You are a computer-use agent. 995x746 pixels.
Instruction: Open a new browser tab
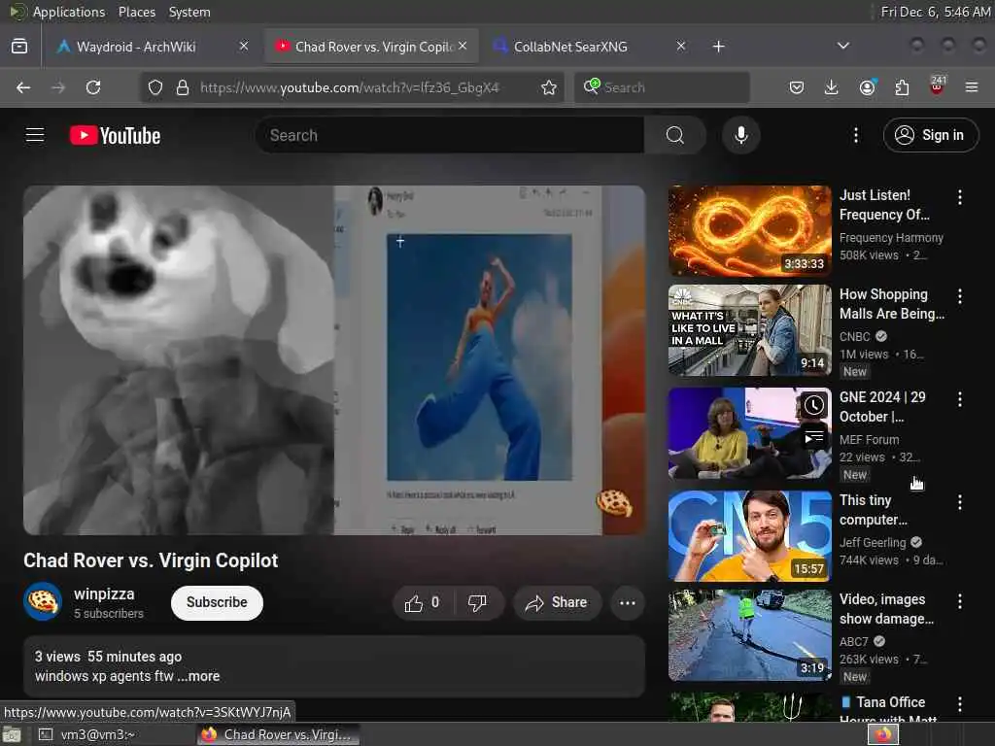[x=718, y=47]
